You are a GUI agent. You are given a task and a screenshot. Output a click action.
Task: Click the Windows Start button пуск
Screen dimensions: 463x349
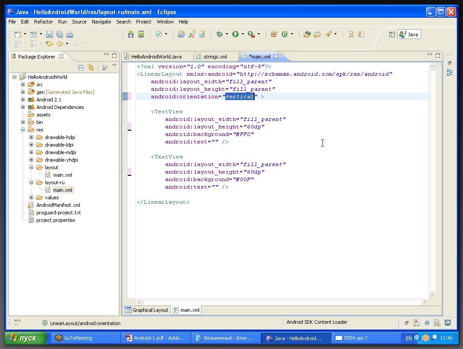pyautogui.click(x=26, y=338)
